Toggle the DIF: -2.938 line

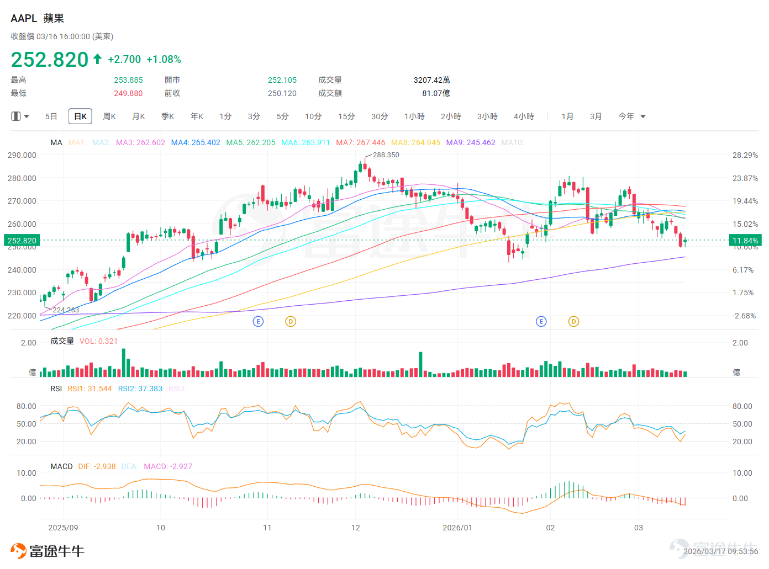coord(97,466)
